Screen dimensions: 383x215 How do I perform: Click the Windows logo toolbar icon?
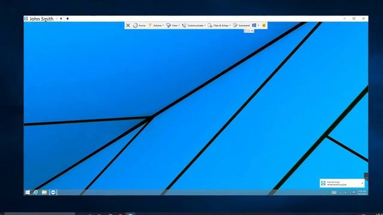(254, 25)
